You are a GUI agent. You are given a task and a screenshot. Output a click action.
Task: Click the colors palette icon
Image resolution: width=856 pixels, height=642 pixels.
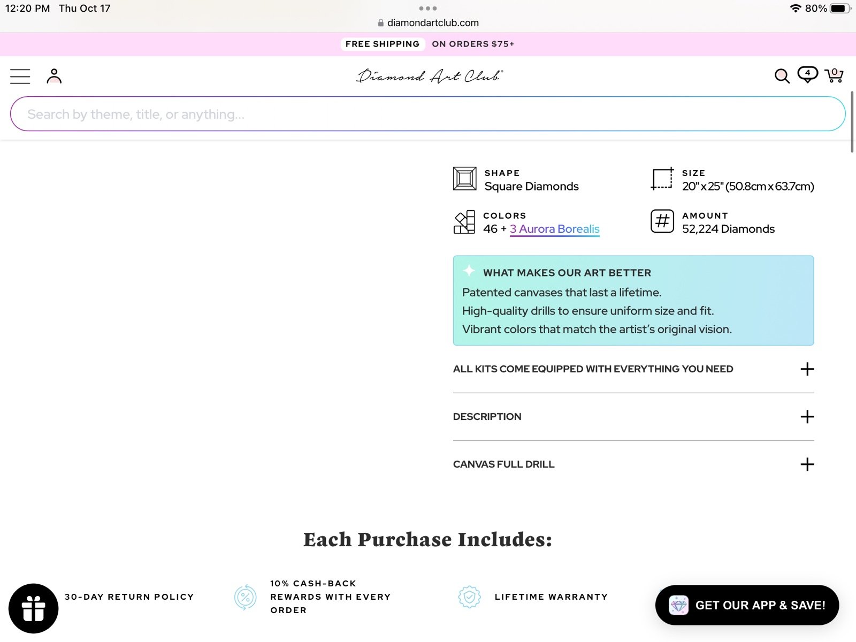(x=464, y=222)
